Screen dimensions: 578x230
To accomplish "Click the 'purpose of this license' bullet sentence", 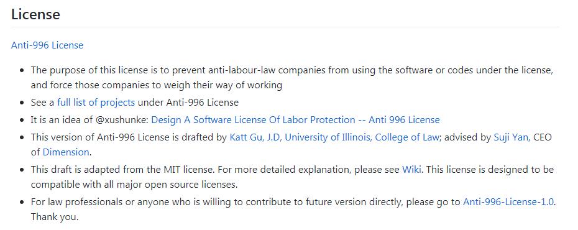I will (x=292, y=70).
